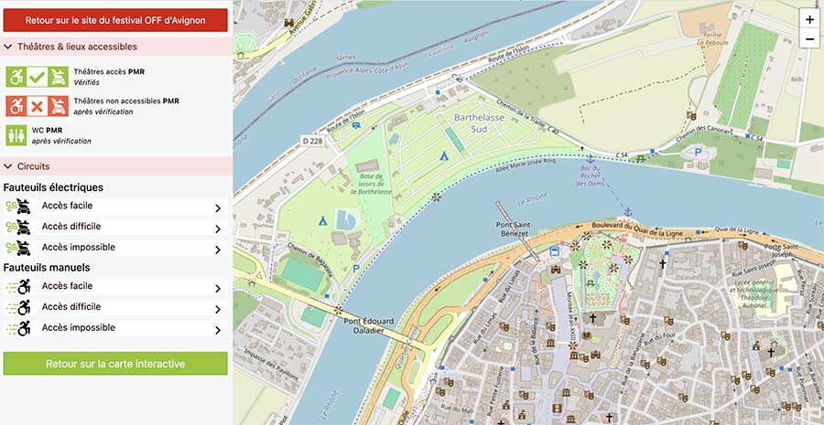The image size is (824, 425).
Task: Collapse the Théâtres & lieux accessibles section
Action: tap(9, 47)
